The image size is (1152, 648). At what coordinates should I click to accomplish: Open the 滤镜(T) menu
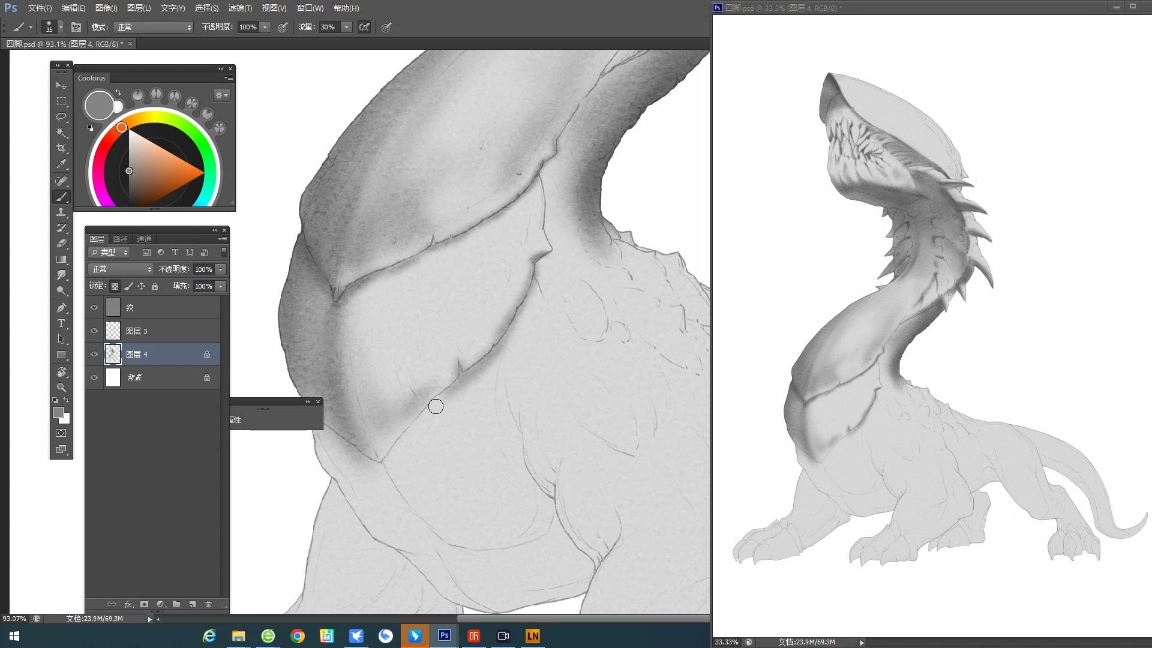pyautogui.click(x=240, y=8)
